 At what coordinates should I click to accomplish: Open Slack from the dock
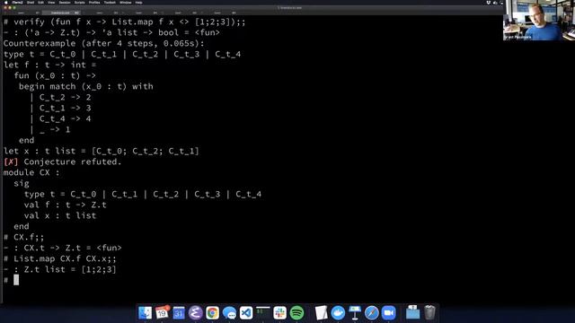[x=279, y=313]
